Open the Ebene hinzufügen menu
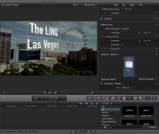This screenshot has height=134, width=159. pos(148,79)
